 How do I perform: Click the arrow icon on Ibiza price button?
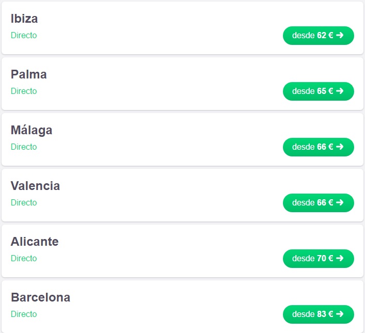(x=340, y=35)
